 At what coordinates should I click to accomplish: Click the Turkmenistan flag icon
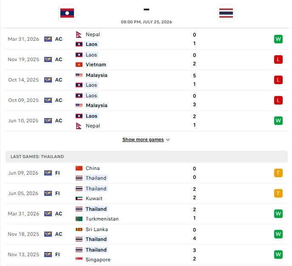tap(79, 219)
